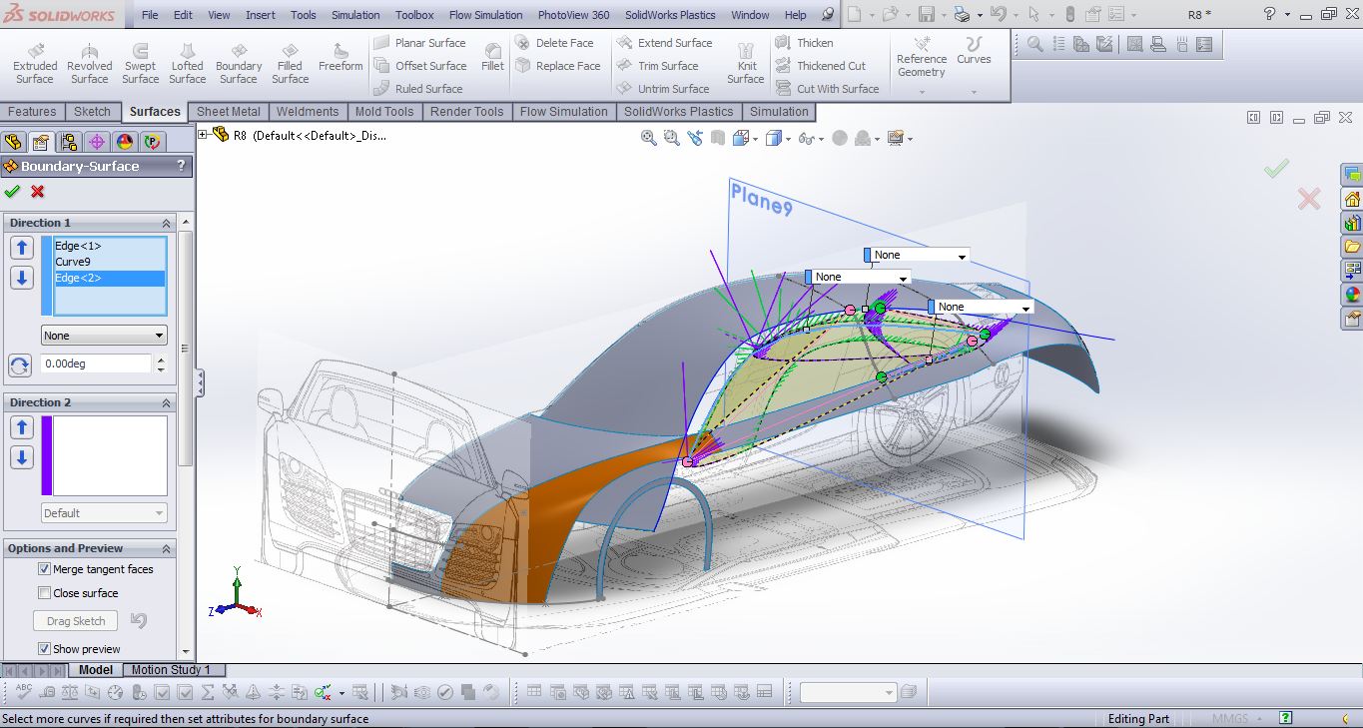
Task: Open the FeatureManager design tree tab
Action: [x=13, y=142]
